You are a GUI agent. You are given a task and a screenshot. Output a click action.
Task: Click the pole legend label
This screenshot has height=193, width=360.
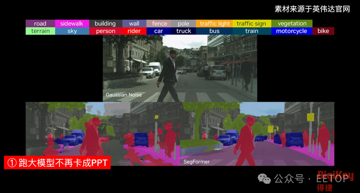click(x=183, y=23)
